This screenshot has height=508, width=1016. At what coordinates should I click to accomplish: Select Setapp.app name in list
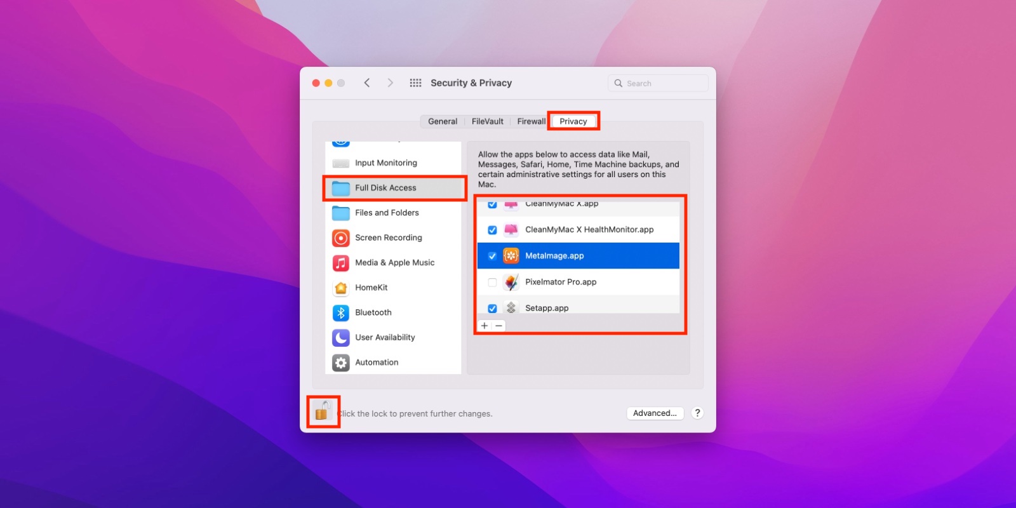click(x=547, y=308)
